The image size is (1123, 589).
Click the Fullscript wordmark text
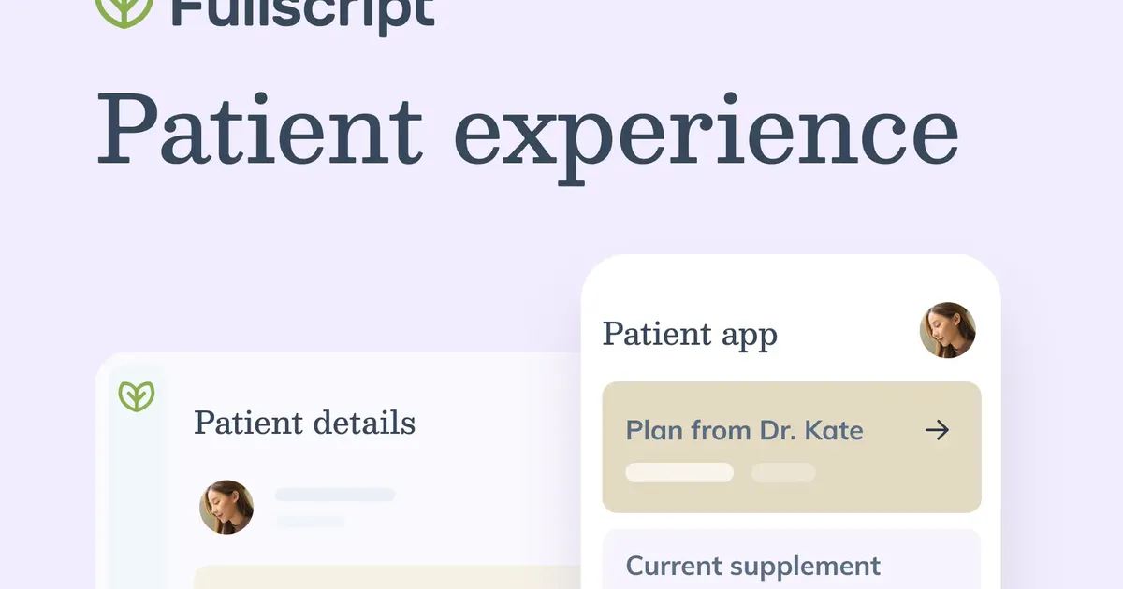[x=304, y=11]
